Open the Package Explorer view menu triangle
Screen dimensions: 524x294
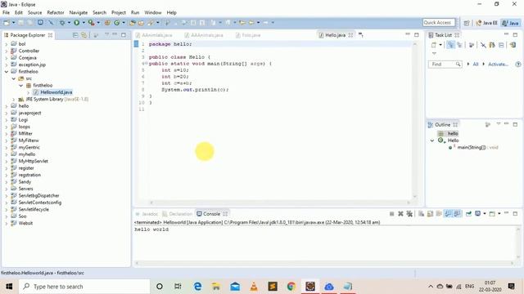coord(107,34)
